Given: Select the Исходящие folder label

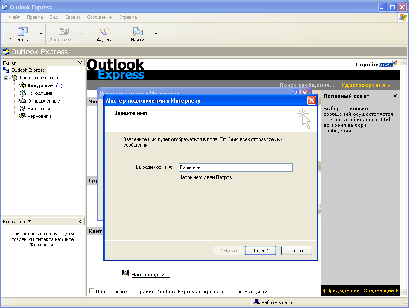Looking at the screenshot, I should (40, 93).
